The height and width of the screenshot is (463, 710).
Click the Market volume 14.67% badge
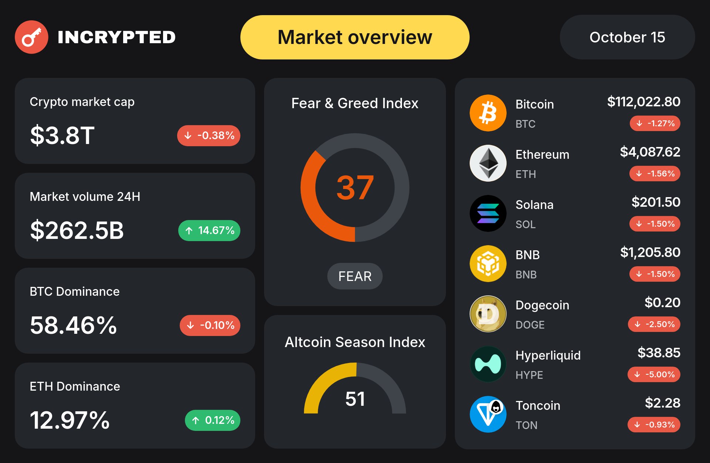(x=209, y=230)
